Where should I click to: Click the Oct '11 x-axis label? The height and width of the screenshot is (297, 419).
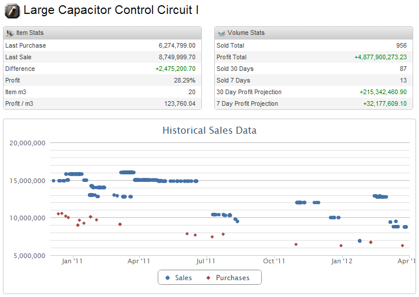pyautogui.click(x=274, y=262)
